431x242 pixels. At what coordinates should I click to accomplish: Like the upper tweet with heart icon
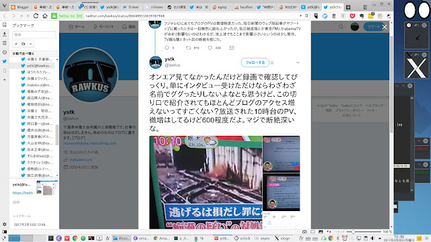(x=210, y=48)
